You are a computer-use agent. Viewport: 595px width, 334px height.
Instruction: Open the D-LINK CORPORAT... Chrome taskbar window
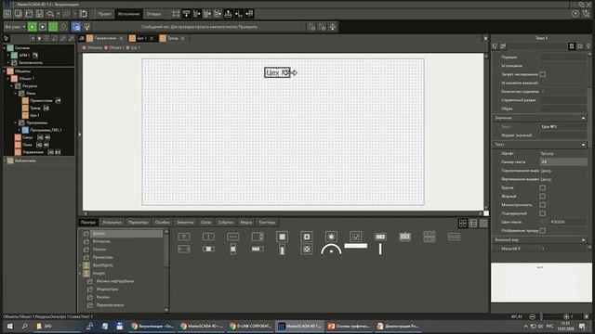coord(251,326)
